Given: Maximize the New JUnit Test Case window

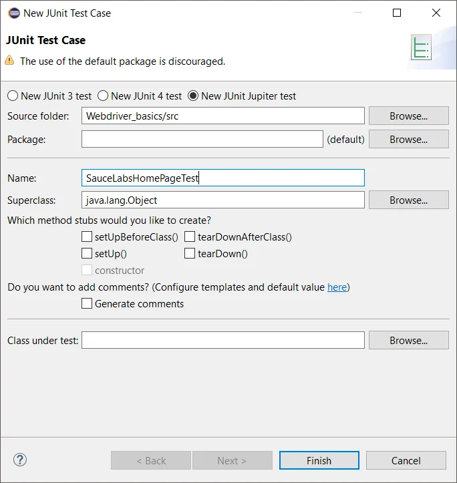Looking at the screenshot, I should point(397,13).
